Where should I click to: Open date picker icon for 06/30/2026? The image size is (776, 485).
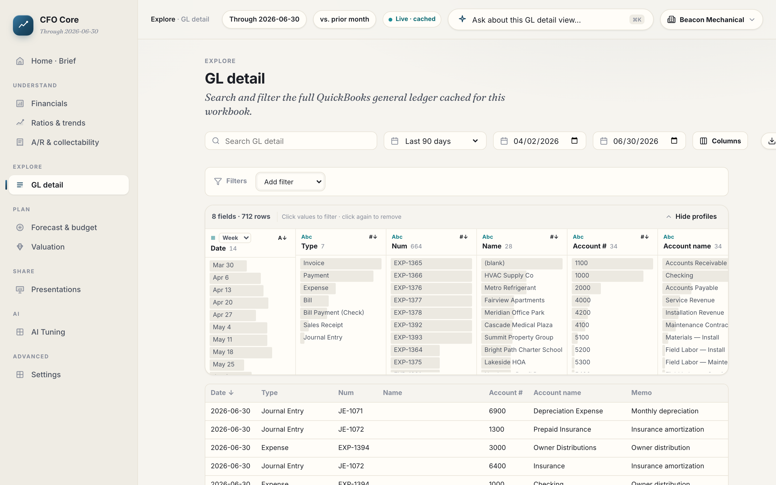click(674, 140)
